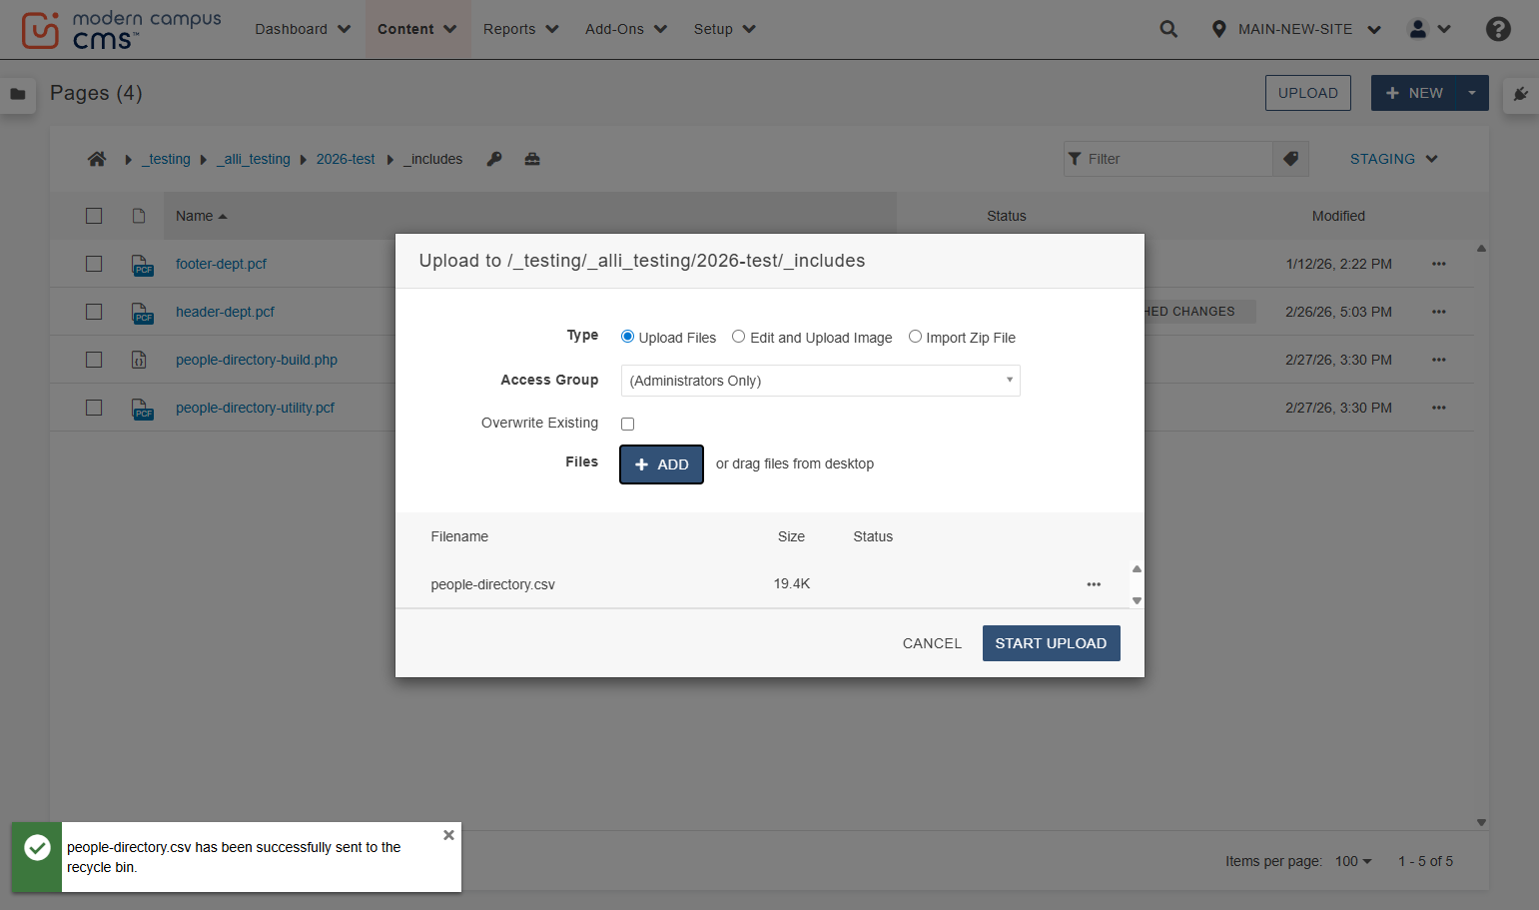Viewport: 1539px width, 910px height.
Task: Click the briefcase icon beside the key icon
Action: (532, 159)
